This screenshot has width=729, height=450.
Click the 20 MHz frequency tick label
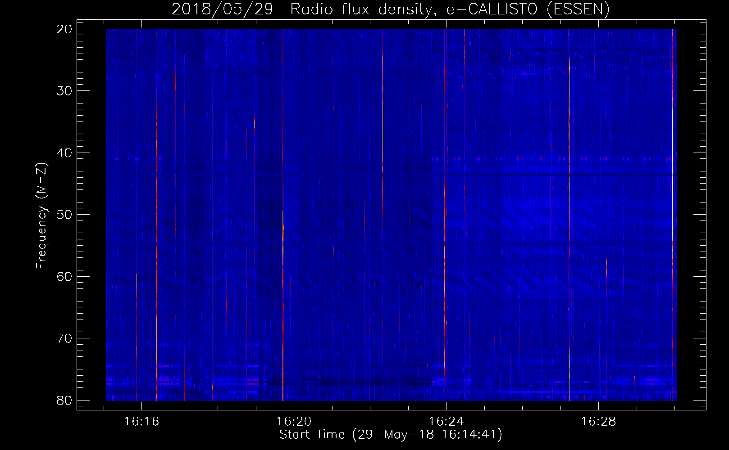(x=65, y=29)
